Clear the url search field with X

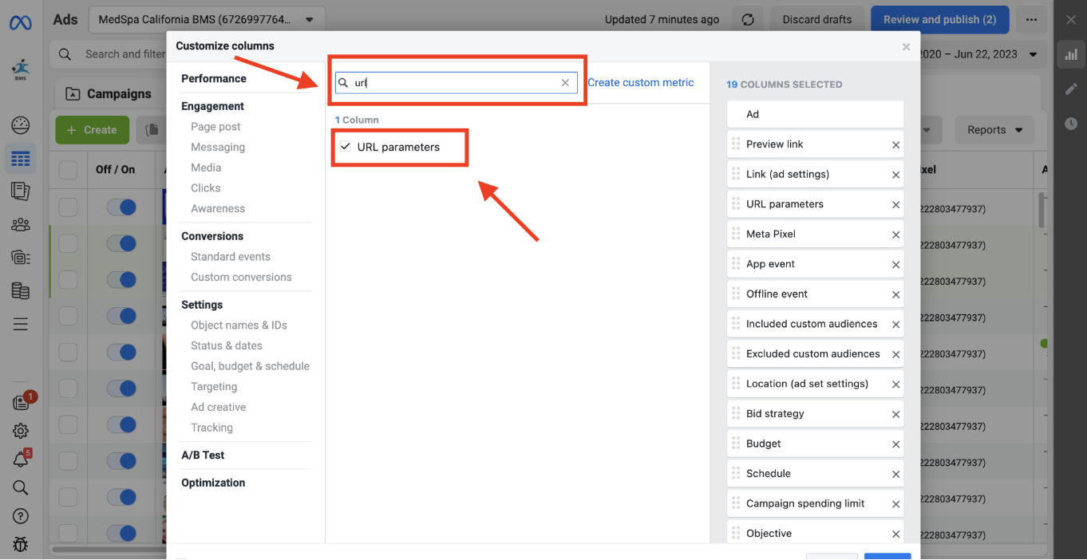coord(565,83)
